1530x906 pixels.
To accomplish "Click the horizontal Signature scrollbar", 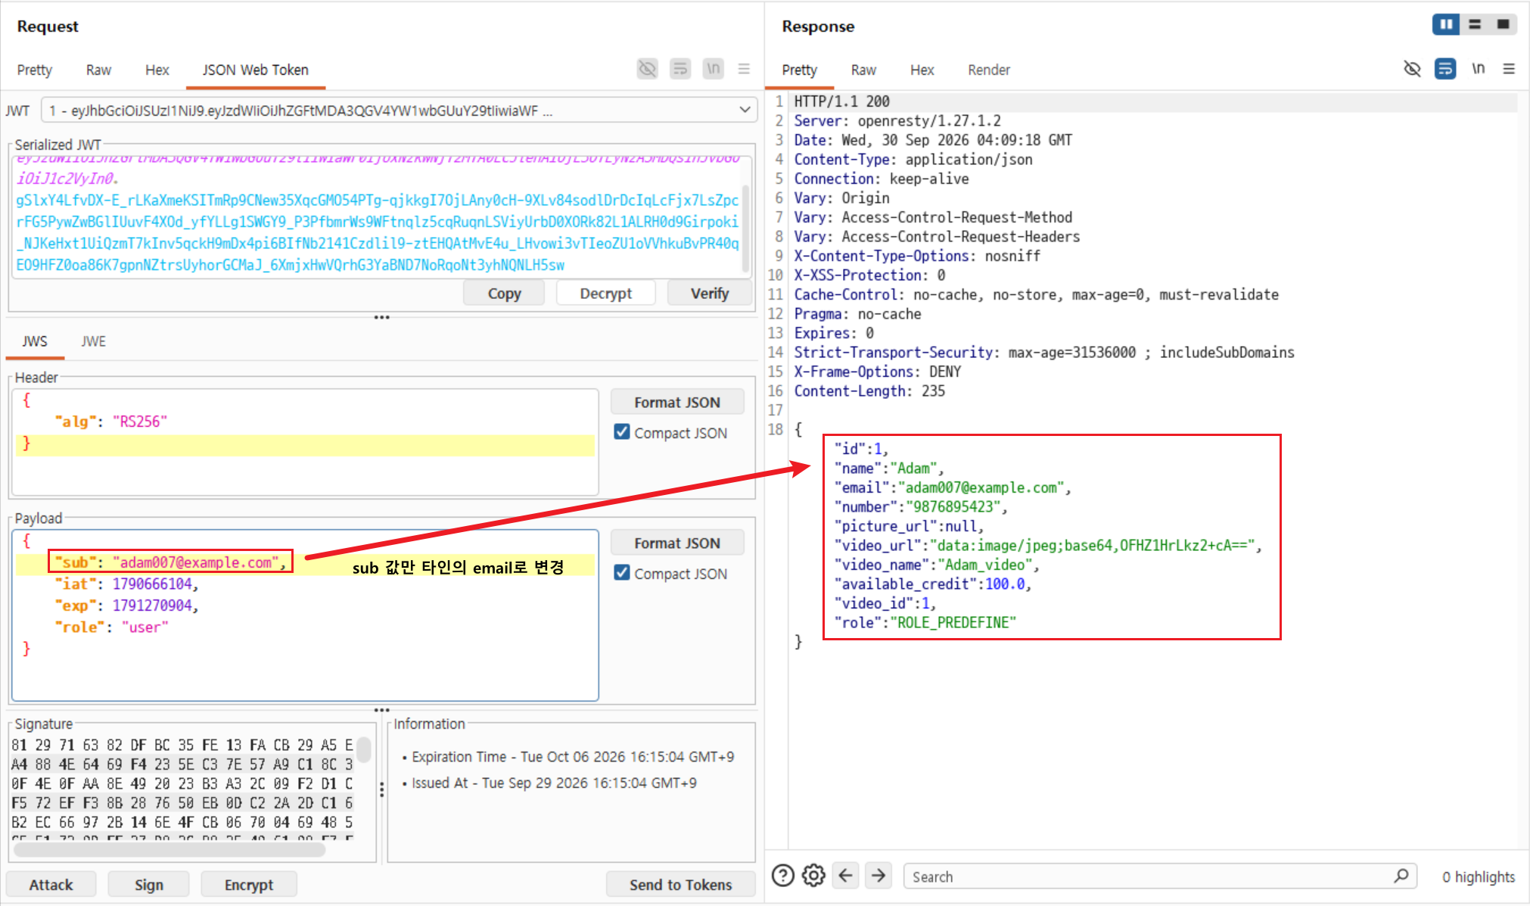I will (x=170, y=849).
